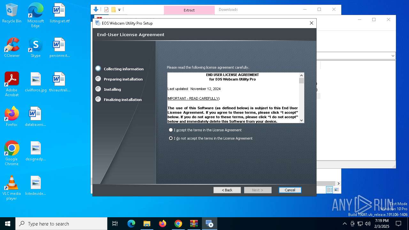Close the EOS Webcam Utility Pro Setup dialog

(311, 23)
